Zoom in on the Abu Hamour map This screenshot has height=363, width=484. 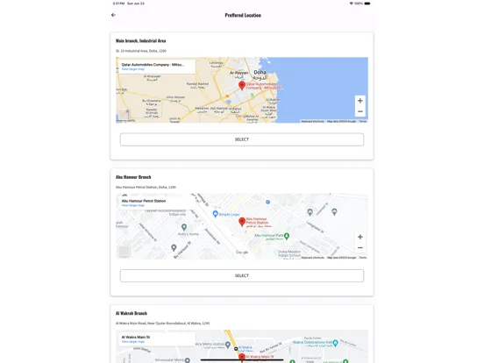click(x=359, y=237)
